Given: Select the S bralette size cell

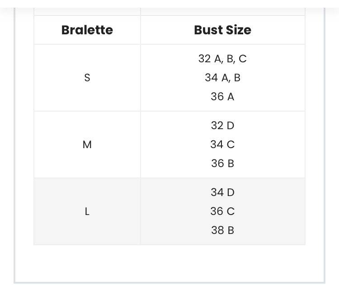Looking at the screenshot, I should 87,78.
